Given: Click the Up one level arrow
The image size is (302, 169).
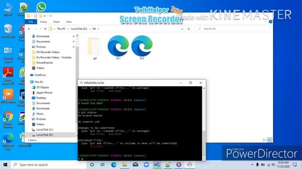Looking at the screenshot, I should [x=45, y=29].
